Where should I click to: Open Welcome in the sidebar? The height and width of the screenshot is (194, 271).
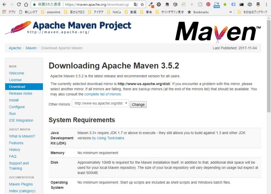(x=17, y=73)
